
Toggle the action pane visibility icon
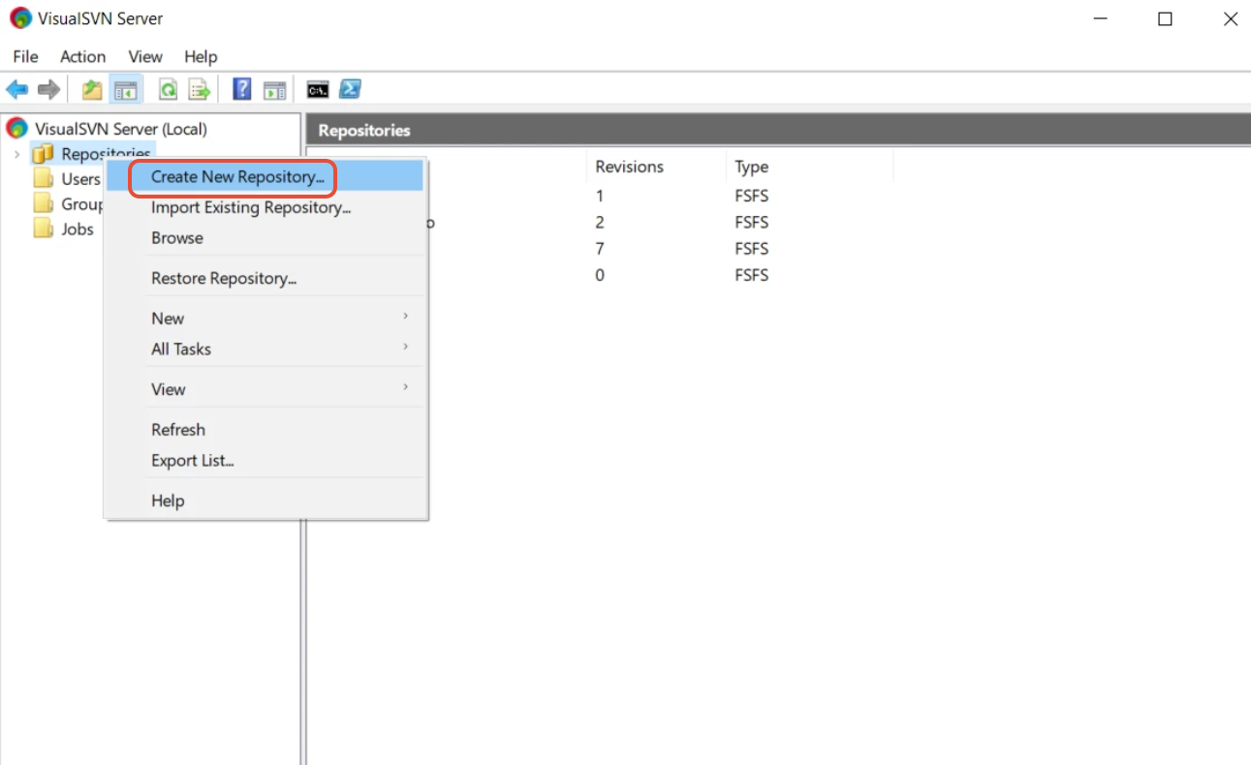coord(274,89)
